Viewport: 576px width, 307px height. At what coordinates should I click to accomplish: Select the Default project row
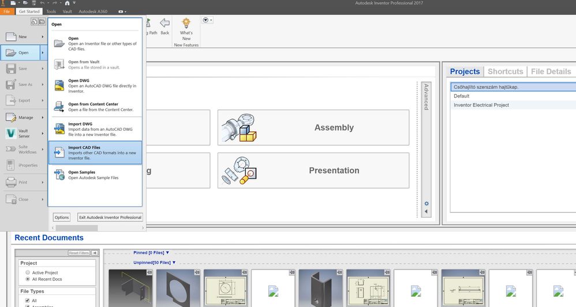pos(513,96)
